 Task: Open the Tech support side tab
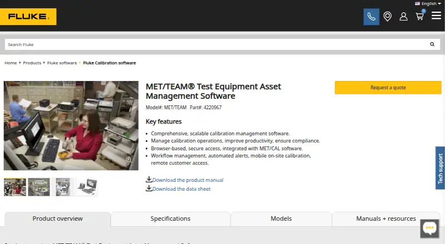pyautogui.click(x=440, y=168)
